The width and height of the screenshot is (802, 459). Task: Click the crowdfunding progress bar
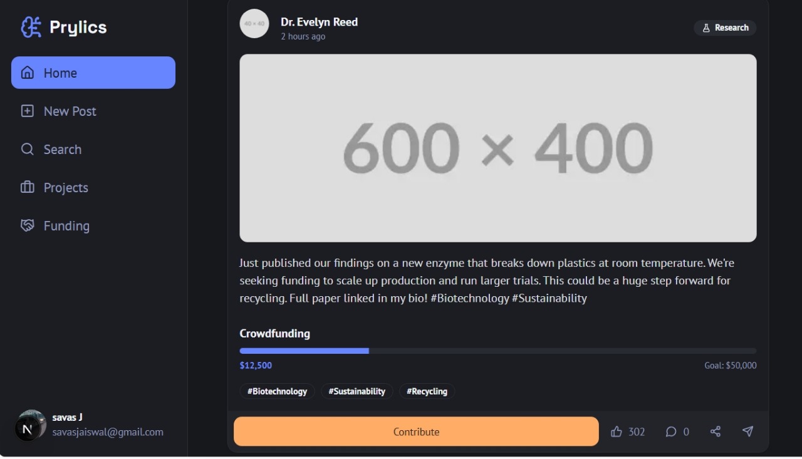click(x=497, y=351)
